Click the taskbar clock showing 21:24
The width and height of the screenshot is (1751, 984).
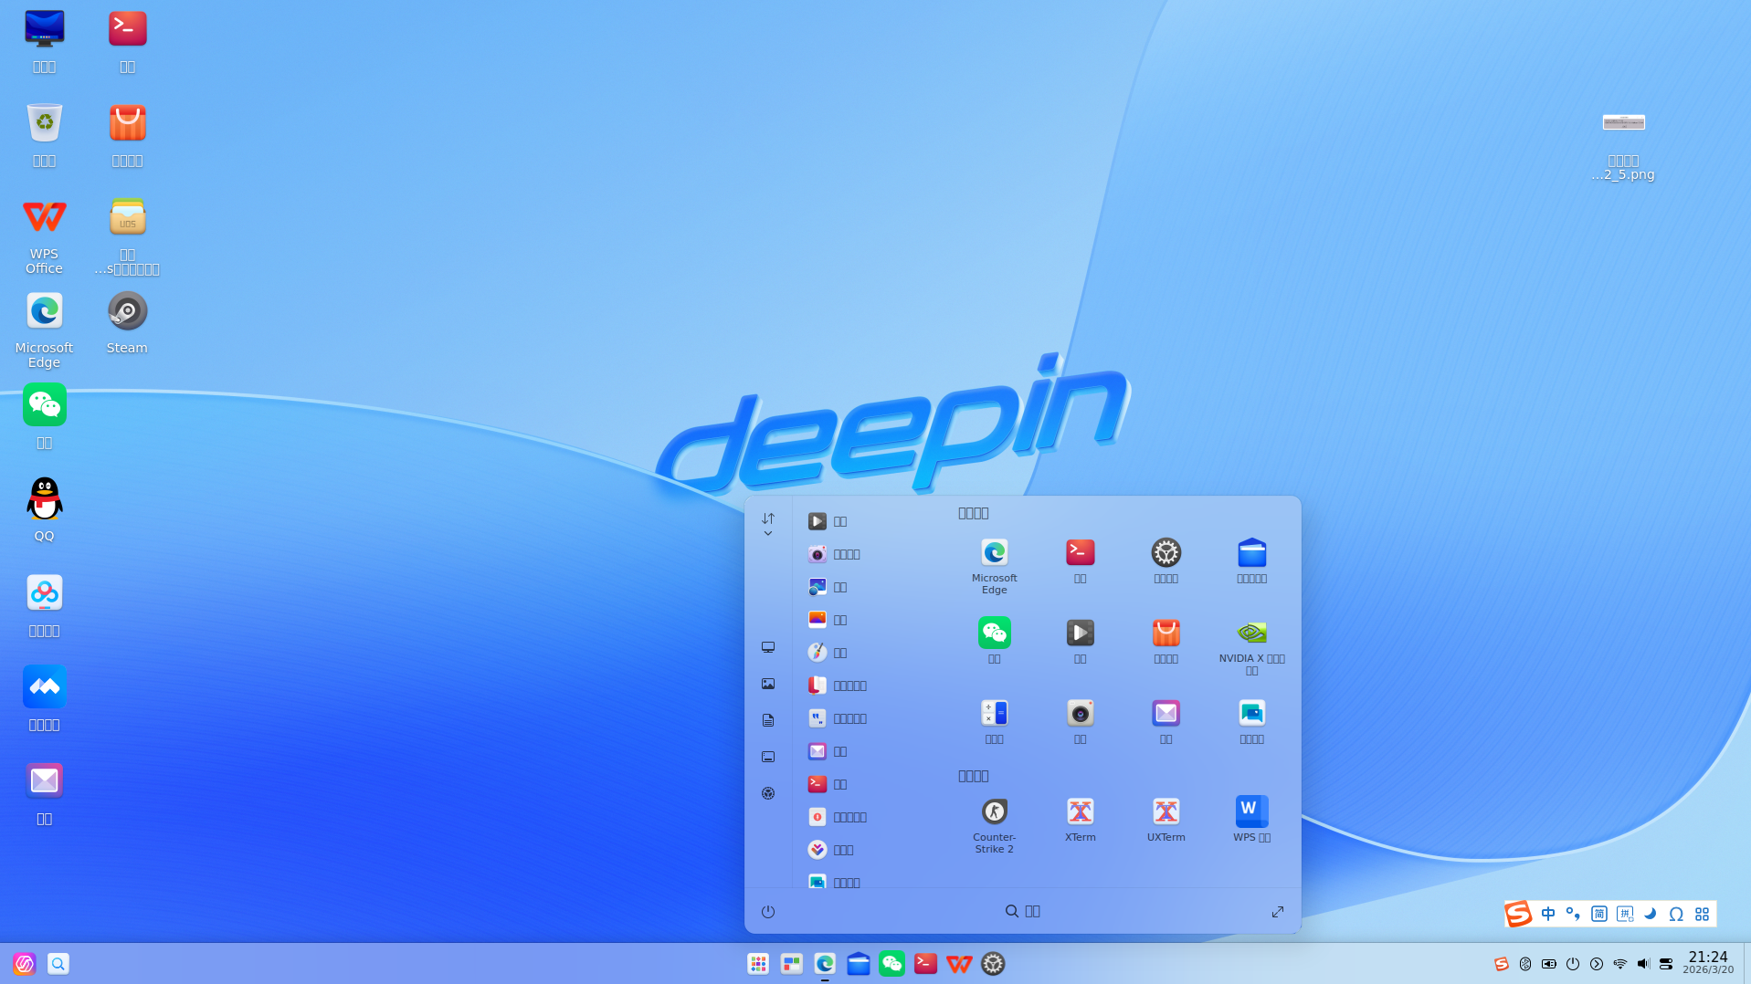pyautogui.click(x=1707, y=962)
